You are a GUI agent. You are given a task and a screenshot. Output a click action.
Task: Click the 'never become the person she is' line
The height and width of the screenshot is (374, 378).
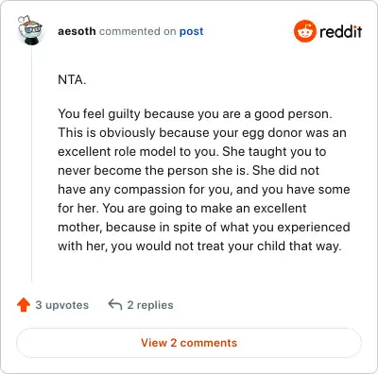coord(188,170)
